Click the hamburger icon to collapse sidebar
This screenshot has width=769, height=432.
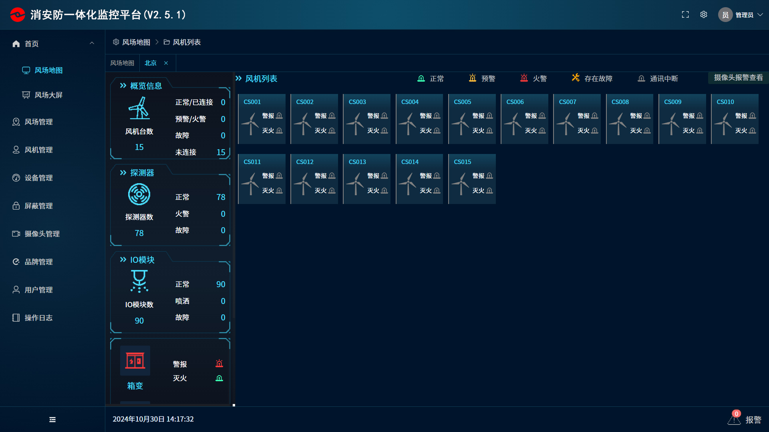[52, 419]
